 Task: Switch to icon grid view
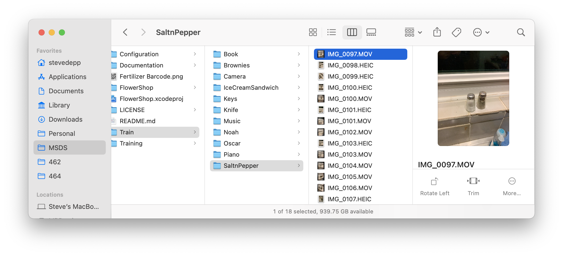point(313,32)
